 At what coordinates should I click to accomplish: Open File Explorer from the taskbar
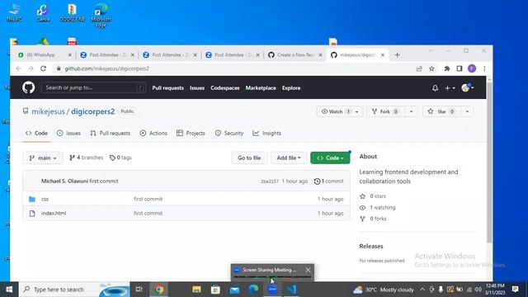click(x=196, y=290)
